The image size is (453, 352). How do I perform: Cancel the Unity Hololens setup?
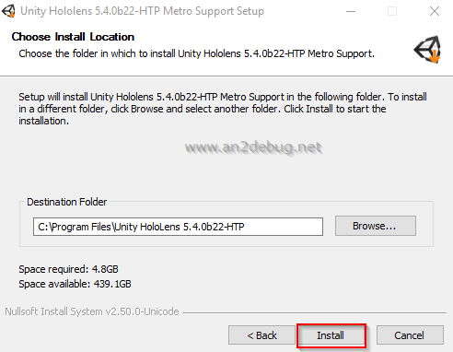point(410,335)
